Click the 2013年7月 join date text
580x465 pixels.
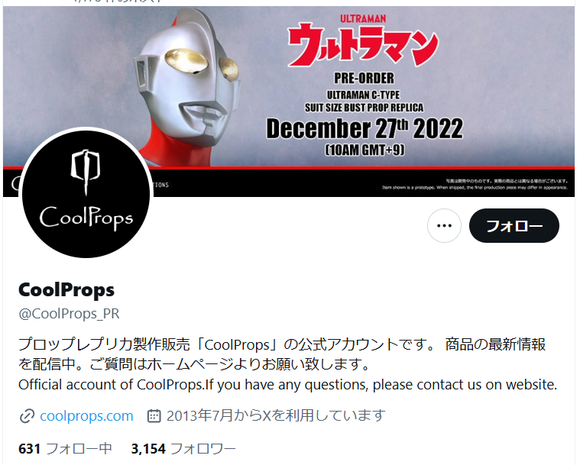pos(276,416)
